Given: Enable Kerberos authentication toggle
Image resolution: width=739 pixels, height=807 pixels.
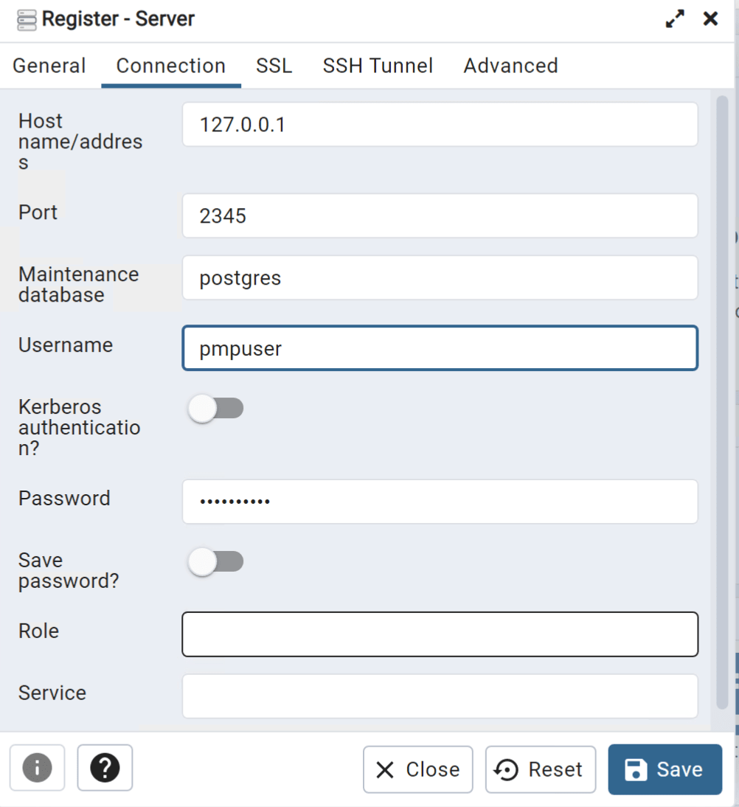Looking at the screenshot, I should click(215, 408).
